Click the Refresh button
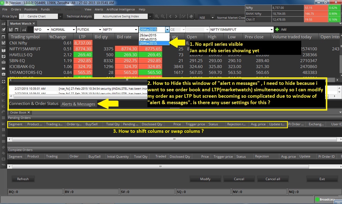This screenshot has width=342, height=204. pos(23,179)
